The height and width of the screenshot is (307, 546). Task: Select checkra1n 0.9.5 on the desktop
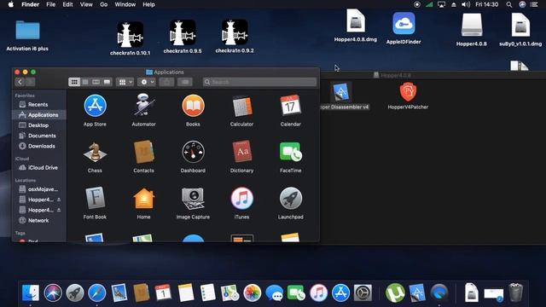183,32
